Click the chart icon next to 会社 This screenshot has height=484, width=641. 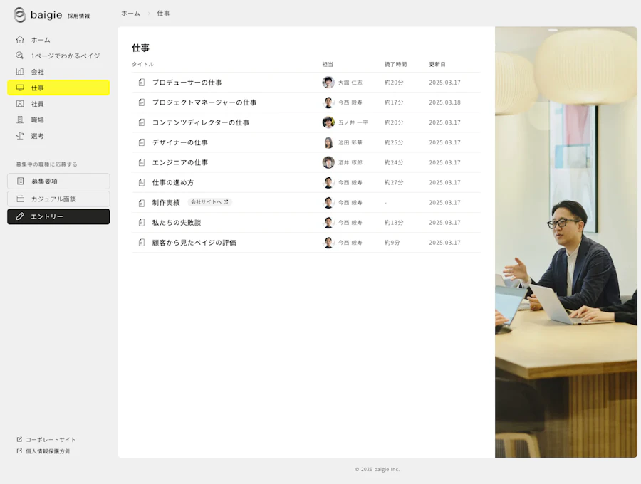click(20, 71)
